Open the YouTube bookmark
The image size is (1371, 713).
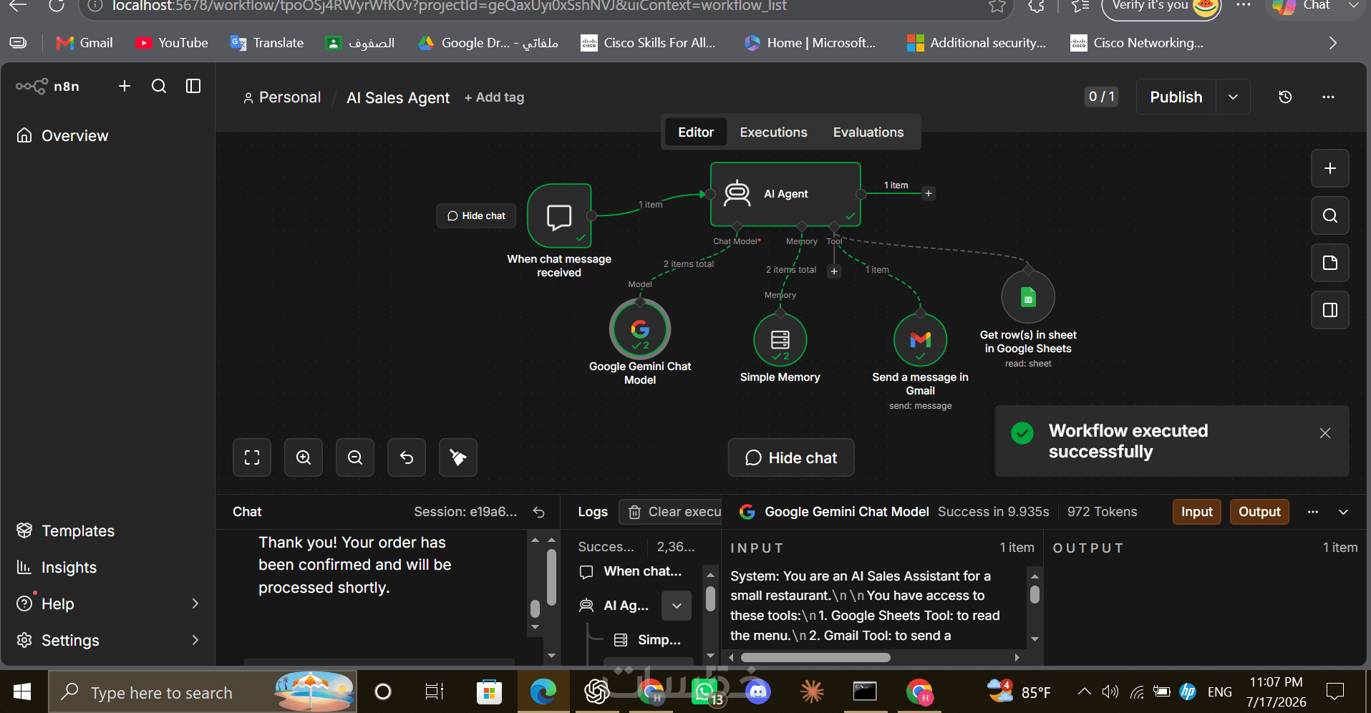coord(172,43)
